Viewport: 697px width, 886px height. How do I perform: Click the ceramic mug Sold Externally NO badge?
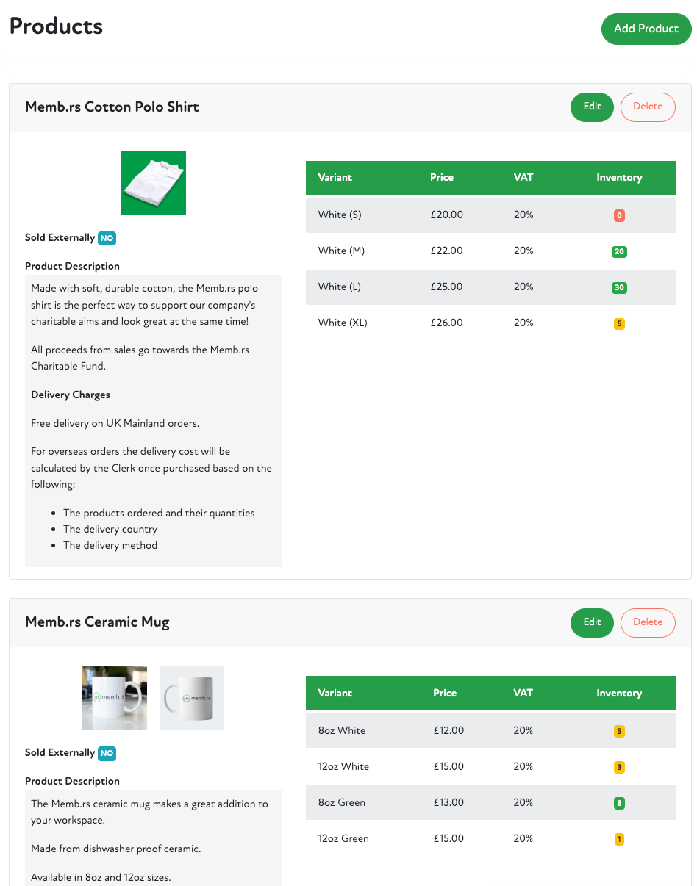[x=107, y=753]
